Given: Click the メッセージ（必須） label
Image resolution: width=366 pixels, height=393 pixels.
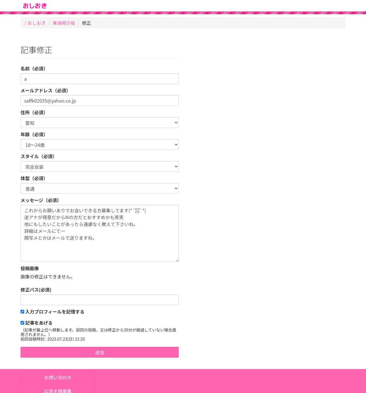Looking at the screenshot, I should (x=41, y=200).
